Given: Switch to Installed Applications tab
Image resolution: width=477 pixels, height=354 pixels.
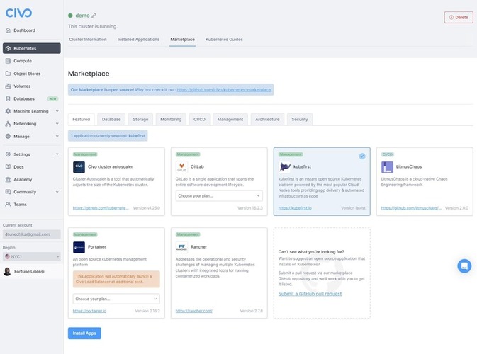Looking at the screenshot, I should tap(138, 40).
